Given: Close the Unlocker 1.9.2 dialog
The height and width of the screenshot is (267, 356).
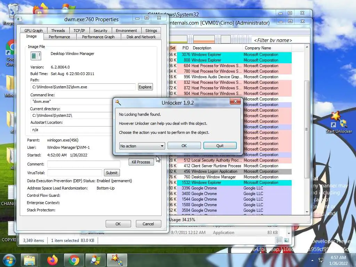Looking at the screenshot, I should point(235,101).
